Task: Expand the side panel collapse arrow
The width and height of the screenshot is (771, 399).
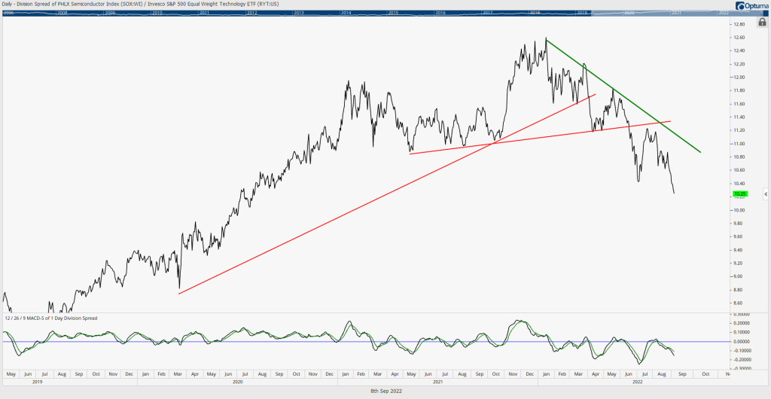Action: click(x=766, y=194)
